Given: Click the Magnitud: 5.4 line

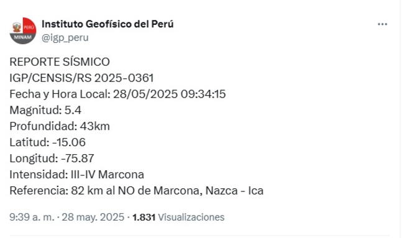Looking at the screenshot, I should [45, 110].
